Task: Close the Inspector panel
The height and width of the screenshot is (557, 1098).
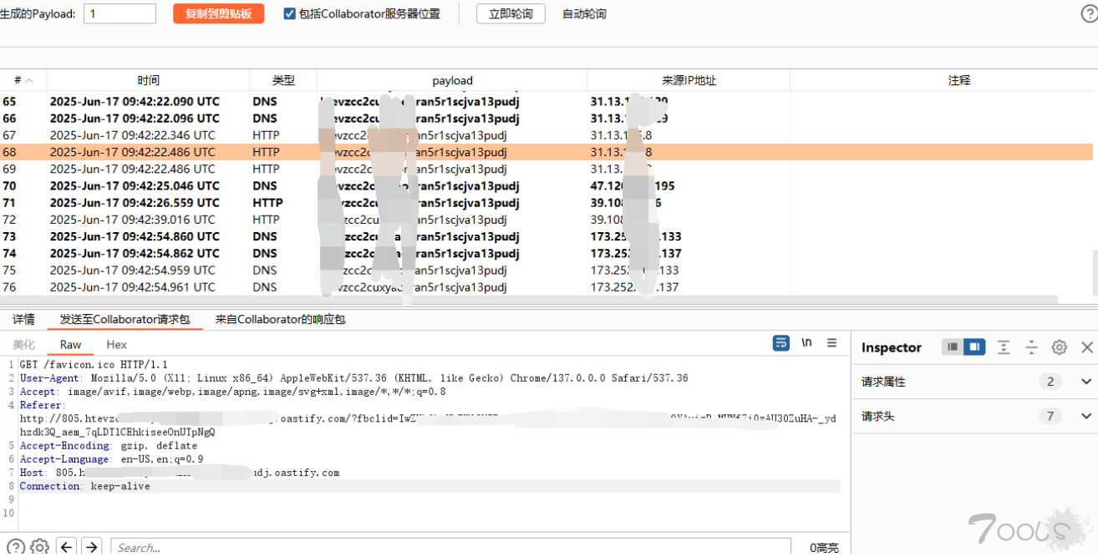Action: [x=1087, y=347]
